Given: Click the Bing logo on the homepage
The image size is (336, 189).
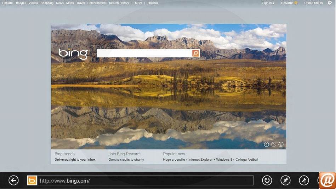Looking at the screenshot, I should (73, 54).
